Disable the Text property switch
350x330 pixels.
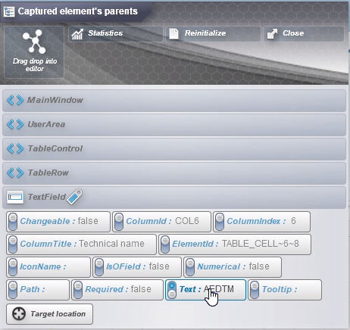pyautogui.click(x=172, y=290)
